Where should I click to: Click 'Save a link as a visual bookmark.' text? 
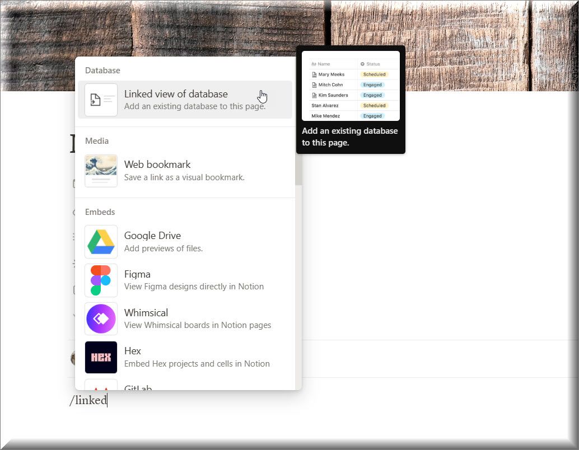click(184, 177)
